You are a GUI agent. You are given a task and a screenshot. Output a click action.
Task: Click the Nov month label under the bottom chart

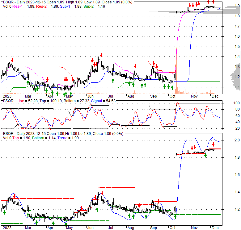(x=194, y=228)
